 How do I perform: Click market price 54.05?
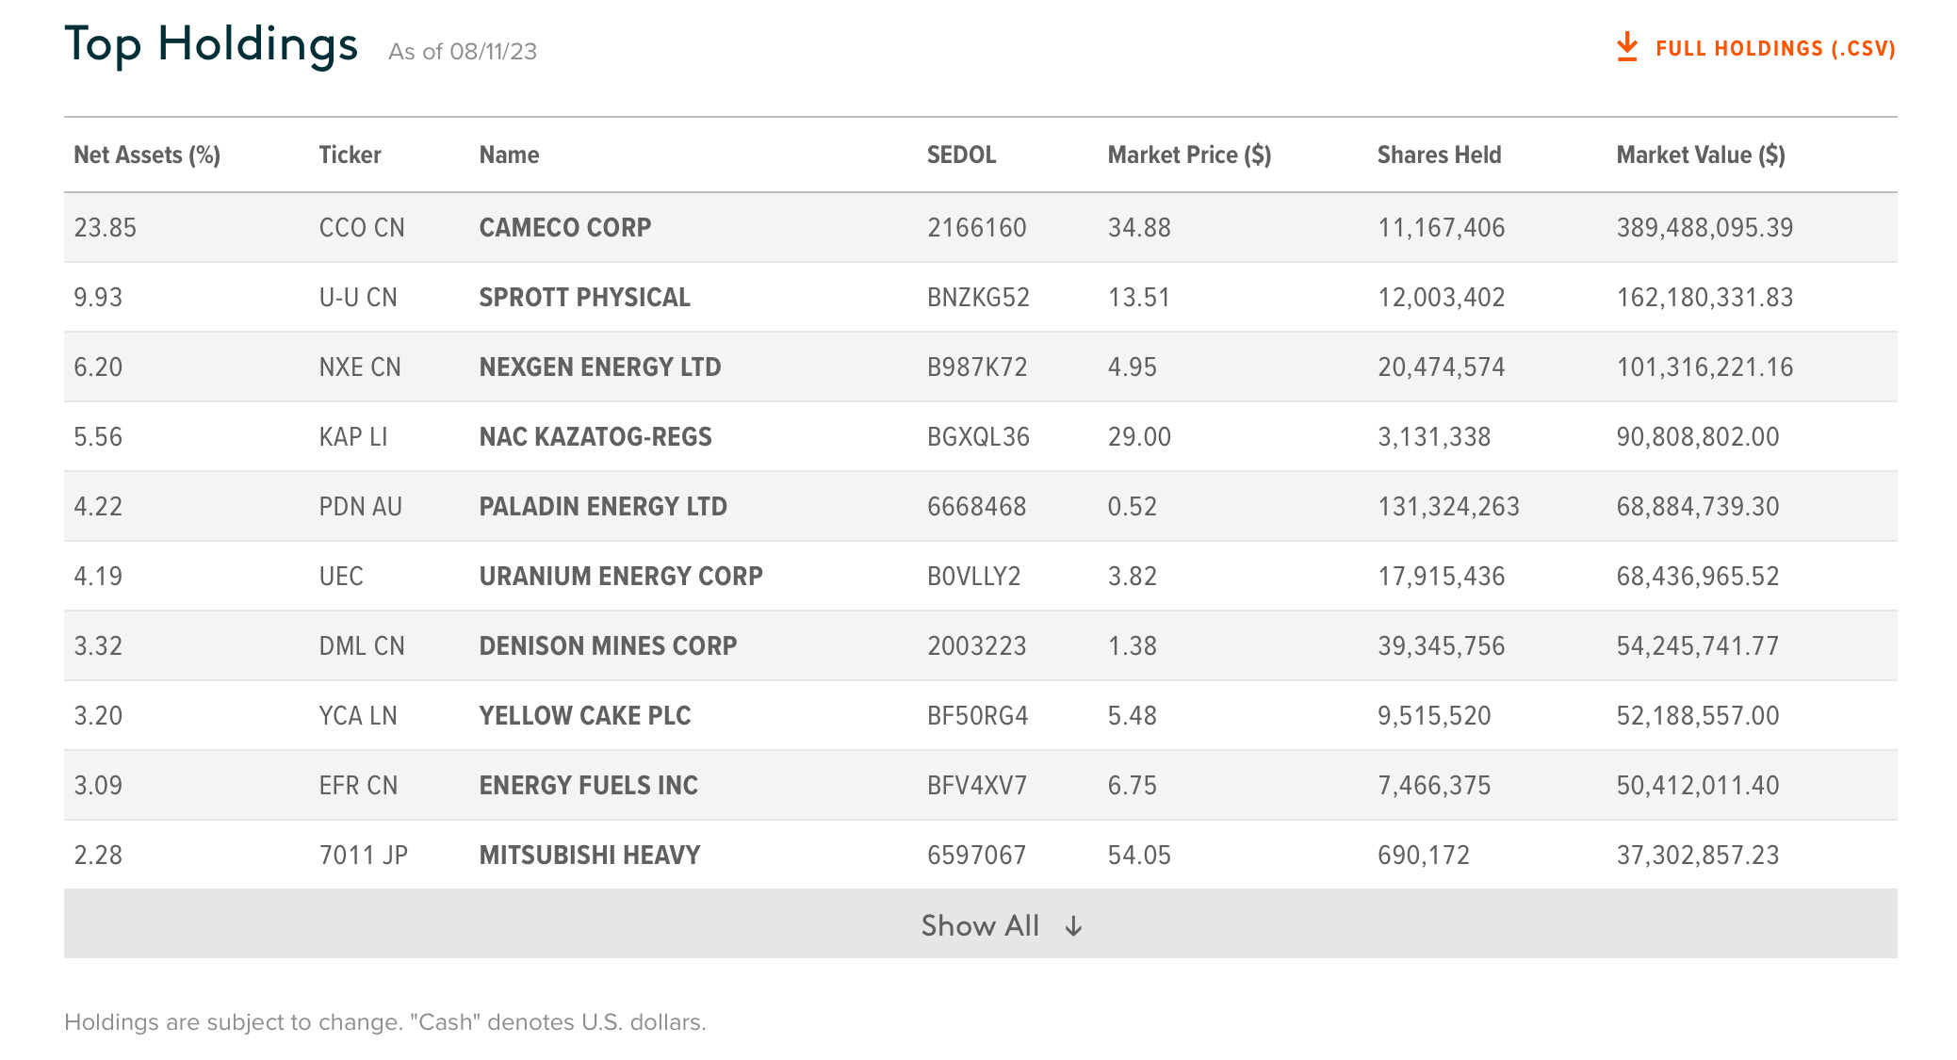coord(1139,856)
